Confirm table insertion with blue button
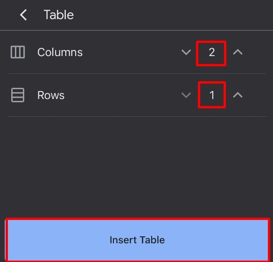Image resolution: width=273 pixels, height=262 pixels. point(138,240)
